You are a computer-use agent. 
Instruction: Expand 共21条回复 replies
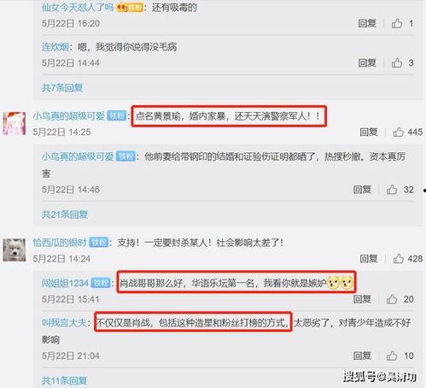coord(65,215)
